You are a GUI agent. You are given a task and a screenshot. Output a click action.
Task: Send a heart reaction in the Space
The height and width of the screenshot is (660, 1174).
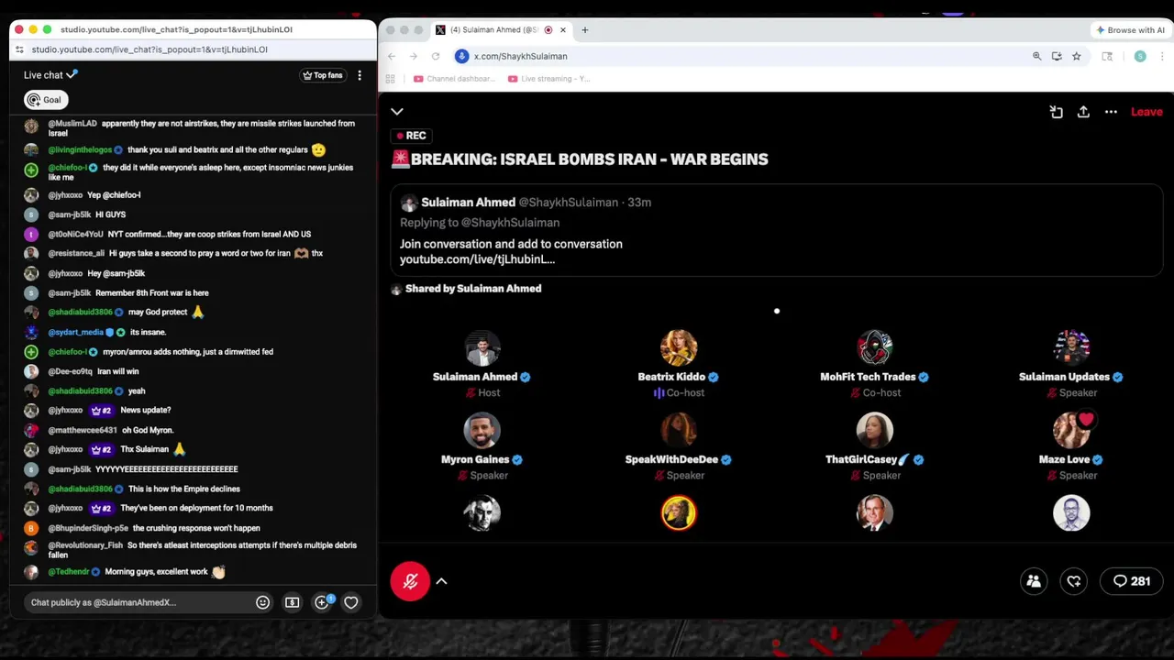click(x=1074, y=581)
